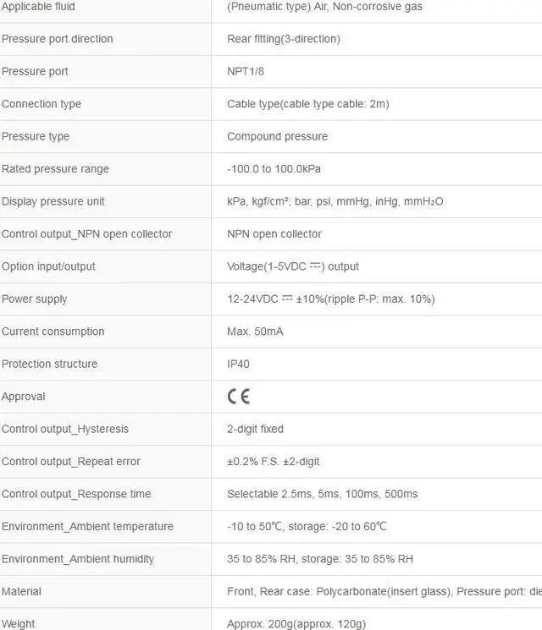Click 'NPN open collector' value text
Screen dimensions: 542x630
274,234
